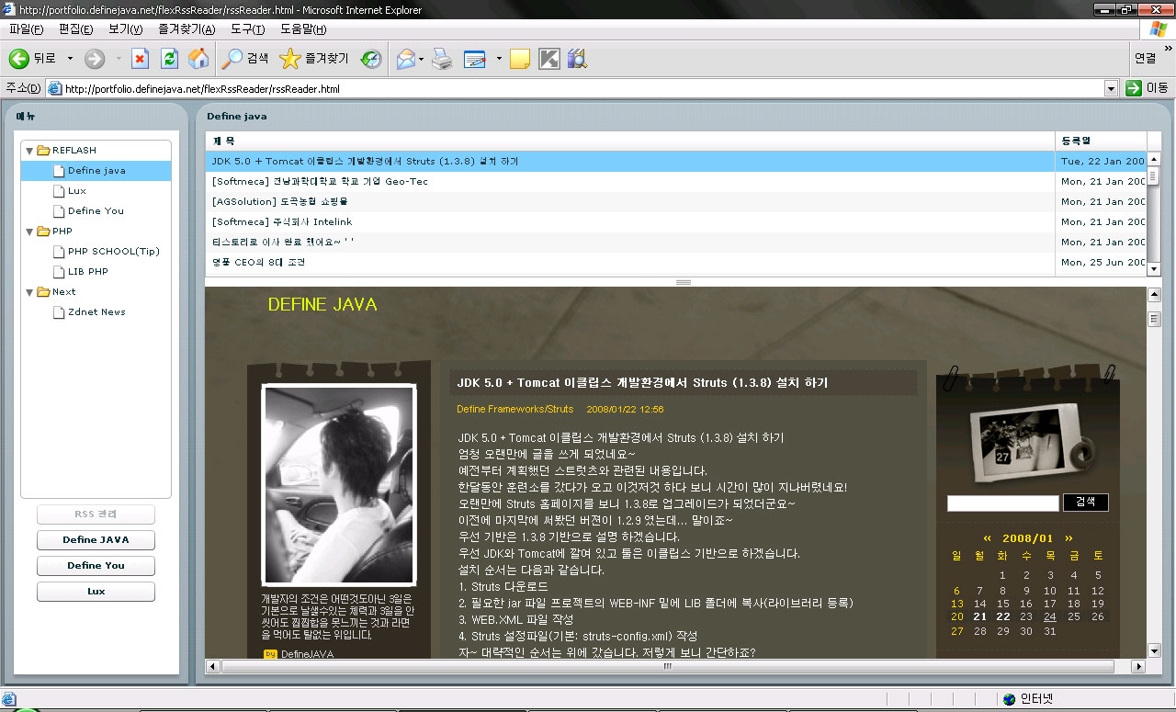Collapse the PHP tree folder
Image resolution: width=1176 pixels, height=712 pixels.
tap(29, 232)
